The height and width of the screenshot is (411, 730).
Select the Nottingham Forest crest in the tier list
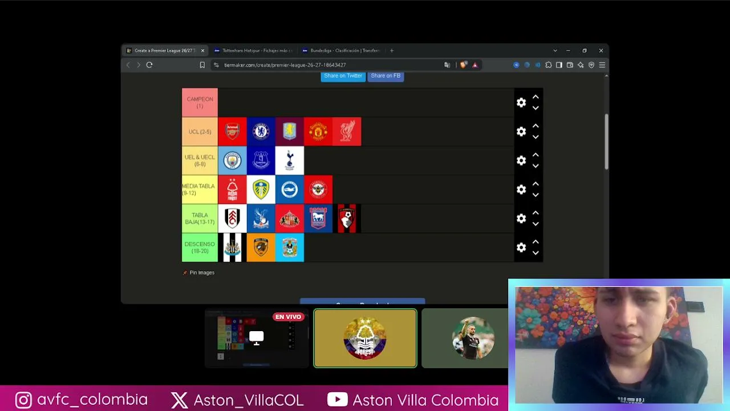pos(232,190)
